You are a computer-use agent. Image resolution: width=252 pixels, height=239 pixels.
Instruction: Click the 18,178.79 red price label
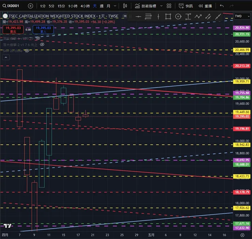point(242,192)
